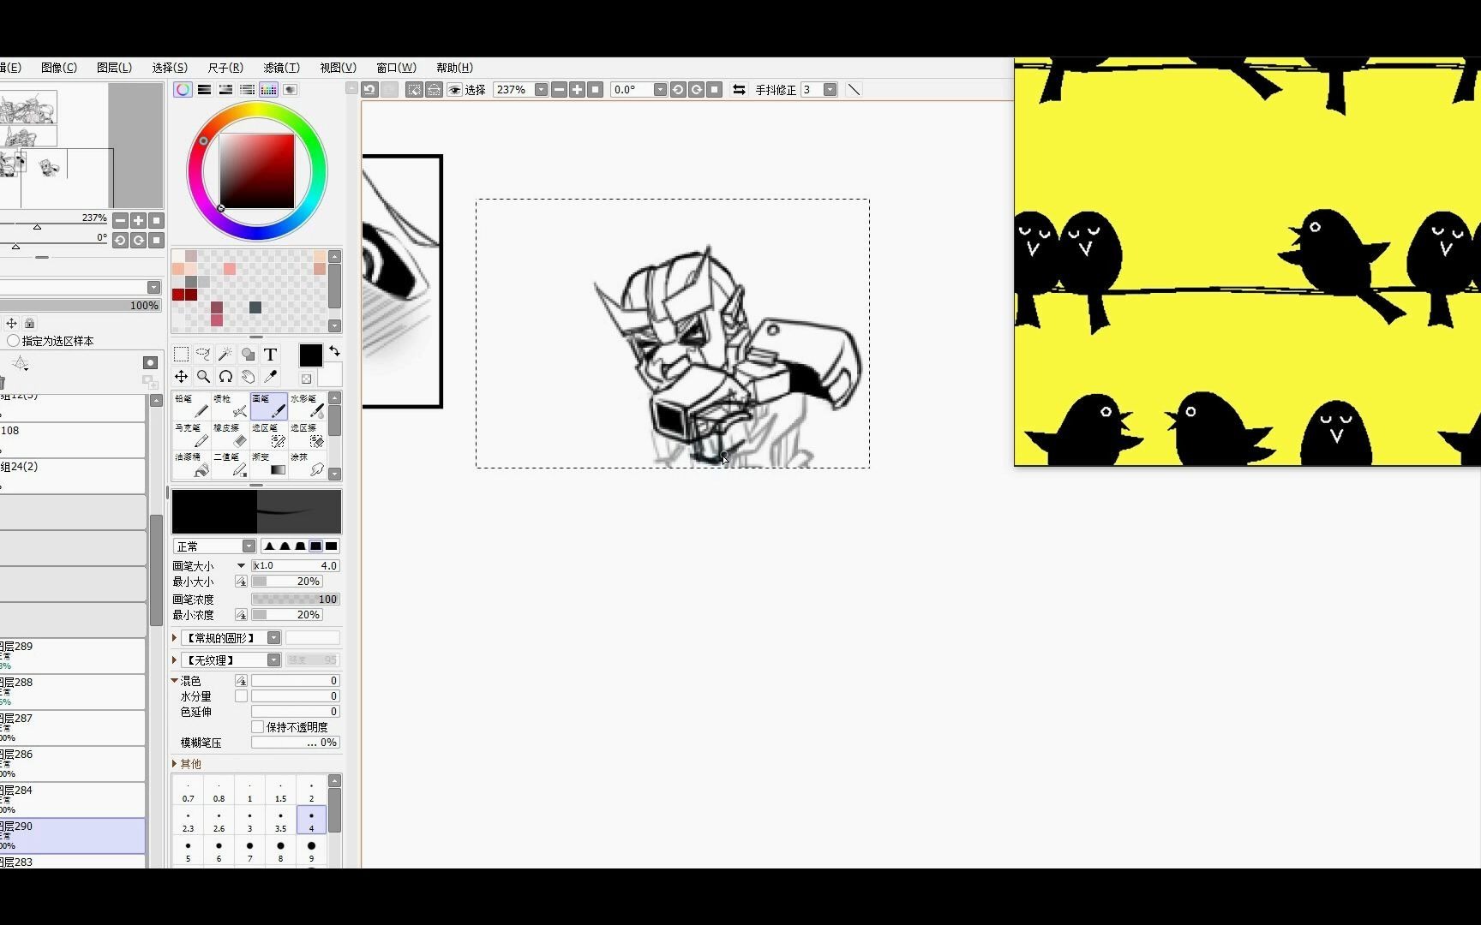
Task: Open the 帮助(H) menu
Action: (x=454, y=68)
